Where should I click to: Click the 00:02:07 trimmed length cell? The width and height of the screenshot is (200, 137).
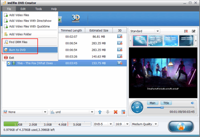coord(71,37)
